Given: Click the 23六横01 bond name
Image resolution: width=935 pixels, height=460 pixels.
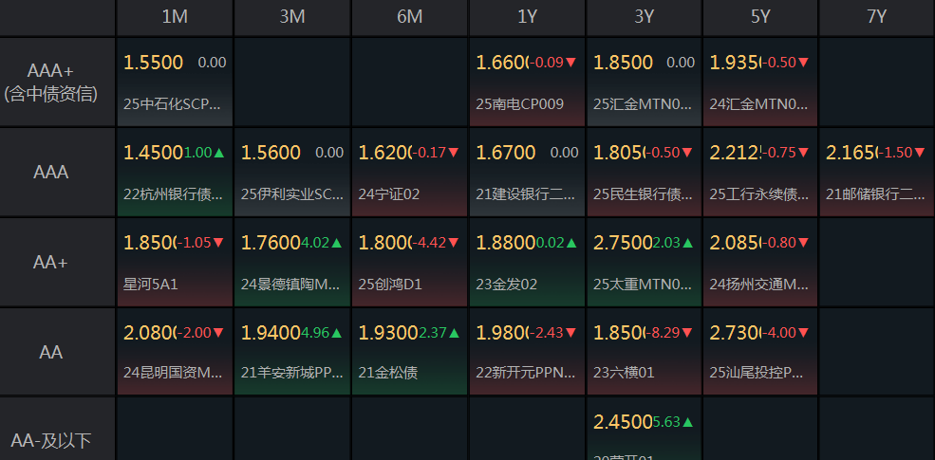Looking at the screenshot, I should point(624,373).
